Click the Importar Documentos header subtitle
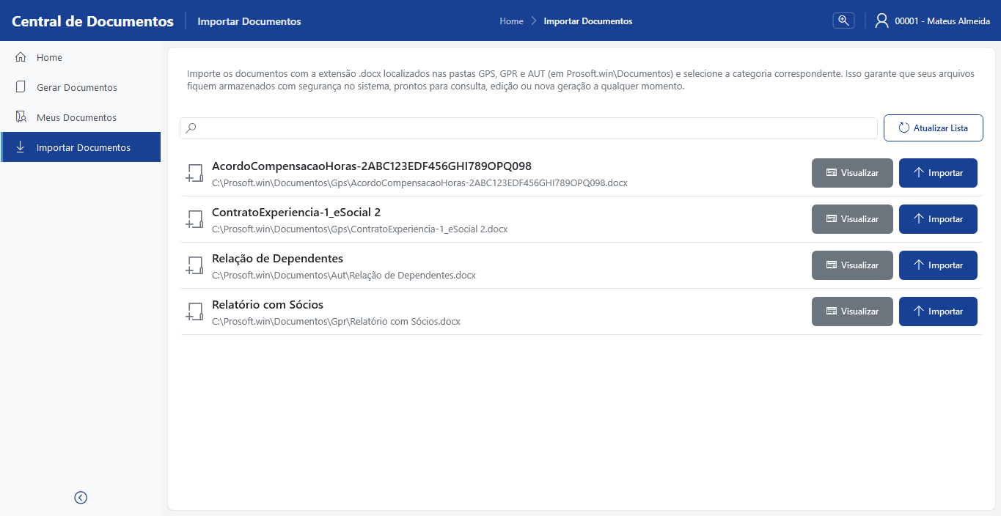This screenshot has height=516, width=1001. 249,21
